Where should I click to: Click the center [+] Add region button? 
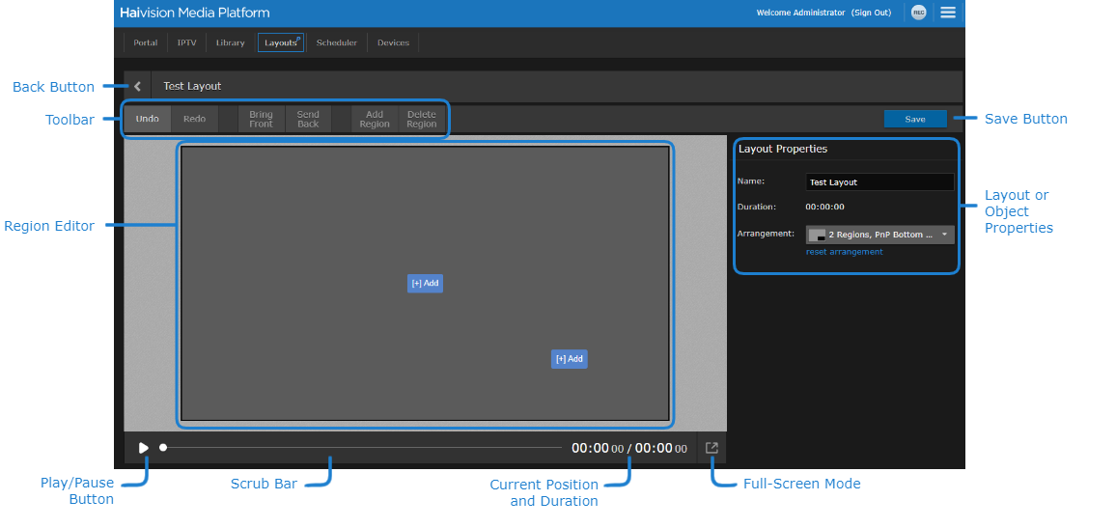(x=425, y=283)
